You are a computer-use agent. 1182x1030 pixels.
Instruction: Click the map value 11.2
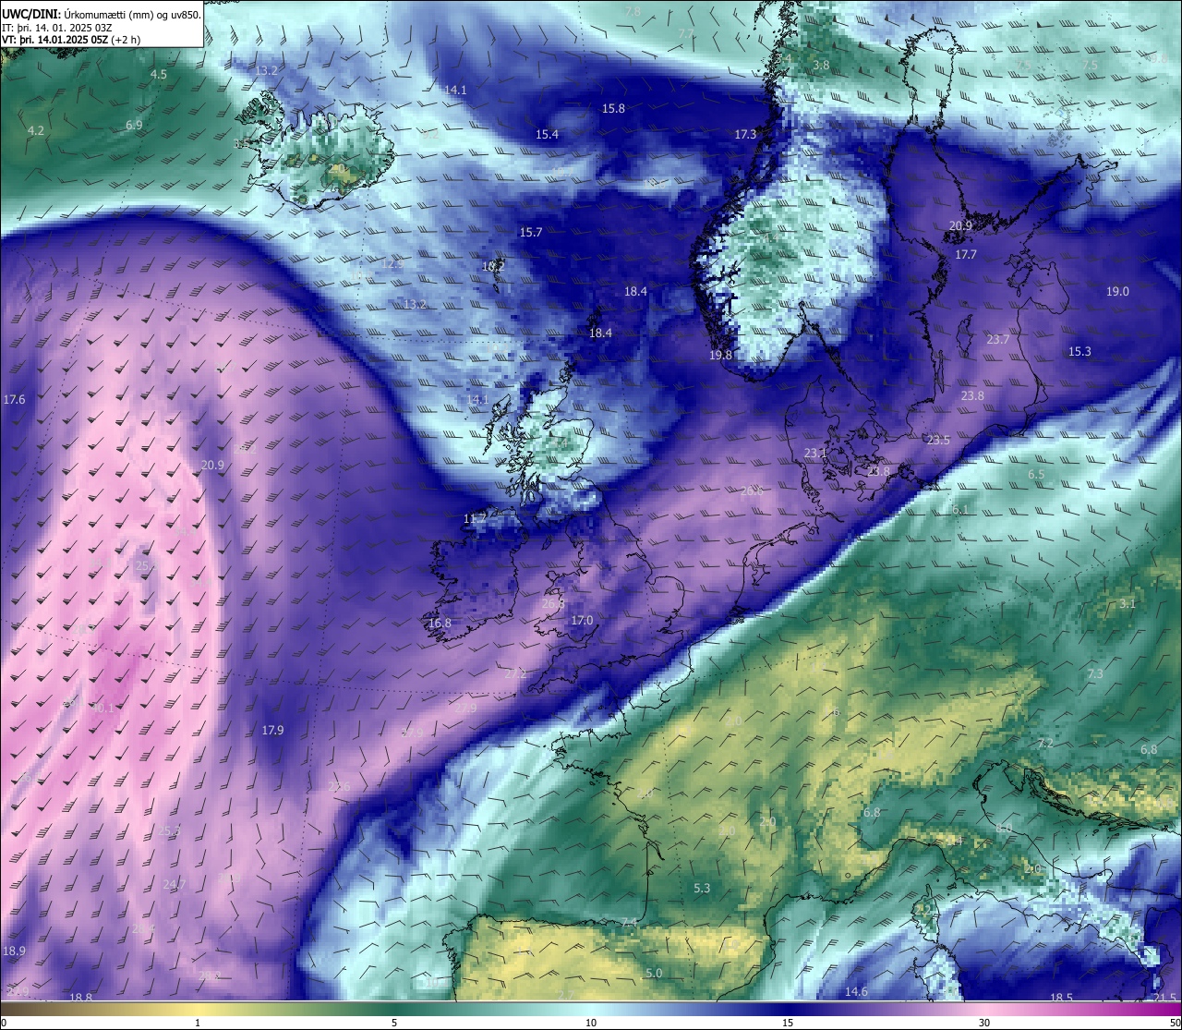coord(475,518)
